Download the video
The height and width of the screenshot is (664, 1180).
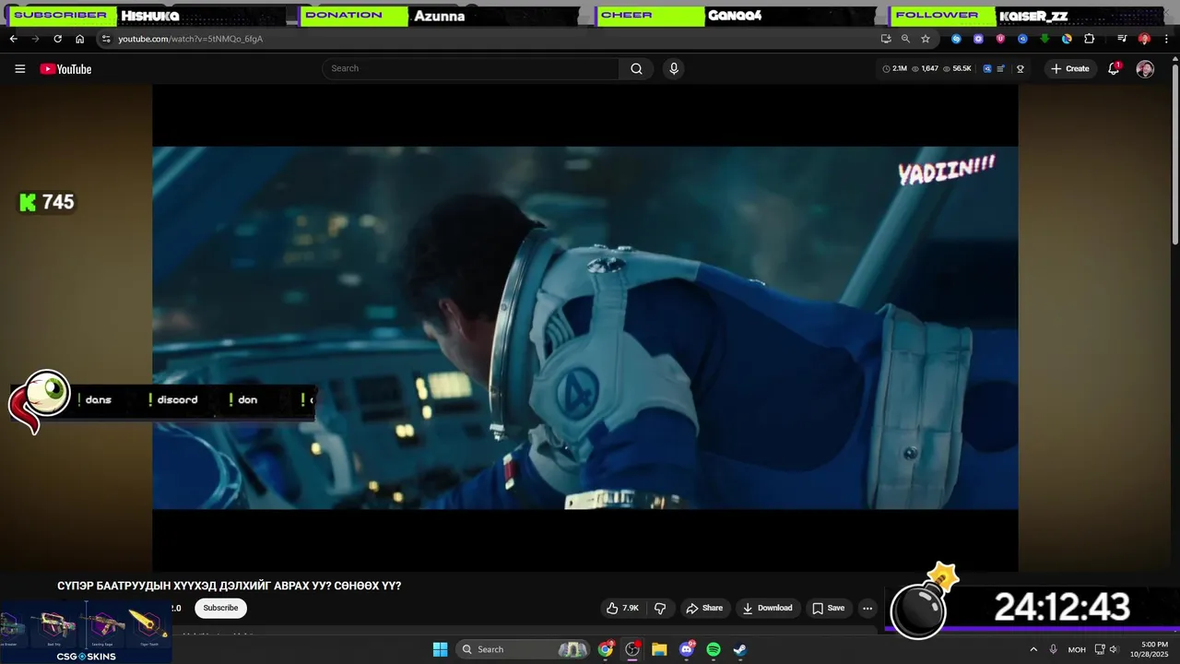(768, 608)
